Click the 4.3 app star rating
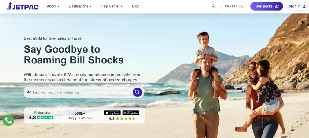Viewport: 309px width, 138px height. coord(126,118)
